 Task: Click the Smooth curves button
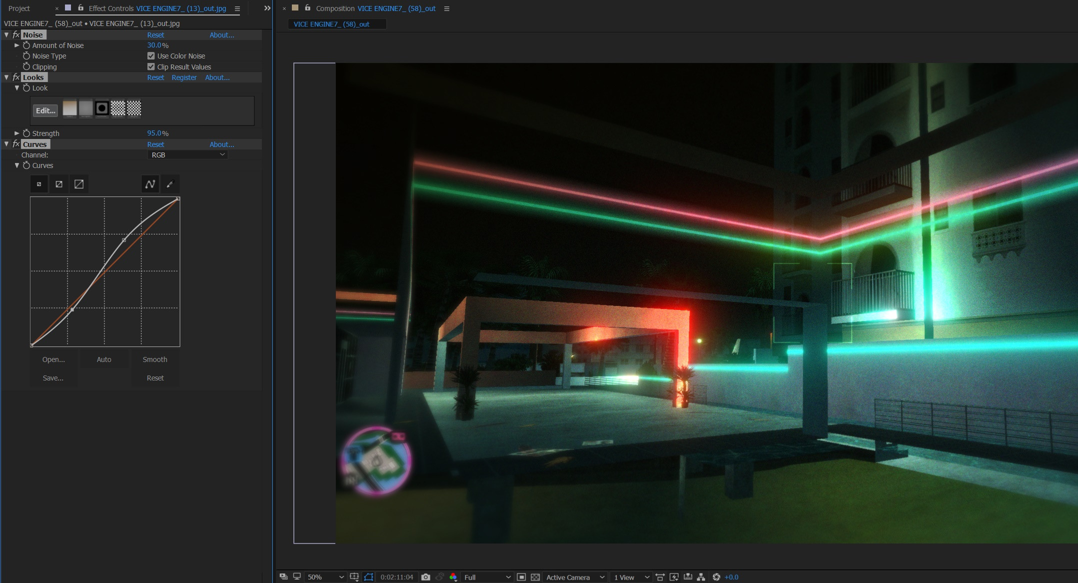click(x=155, y=359)
